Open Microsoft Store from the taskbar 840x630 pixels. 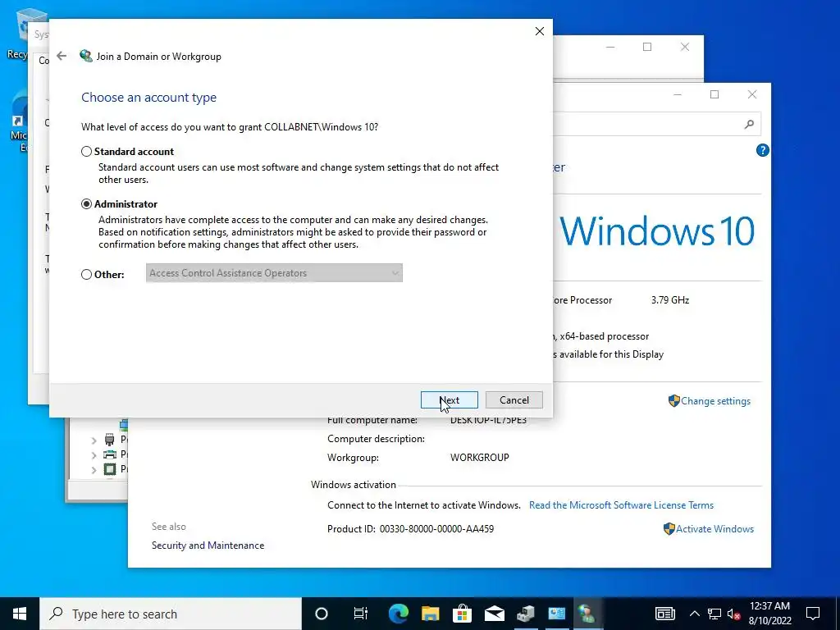click(x=462, y=614)
